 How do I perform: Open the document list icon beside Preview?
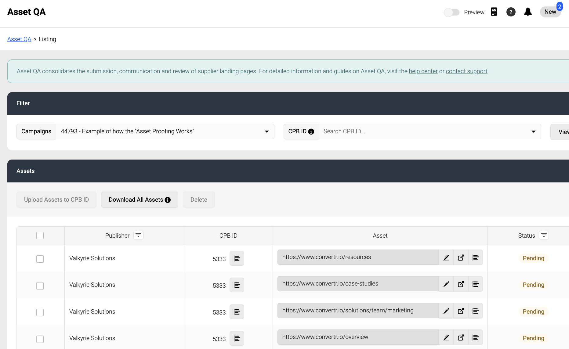494,12
